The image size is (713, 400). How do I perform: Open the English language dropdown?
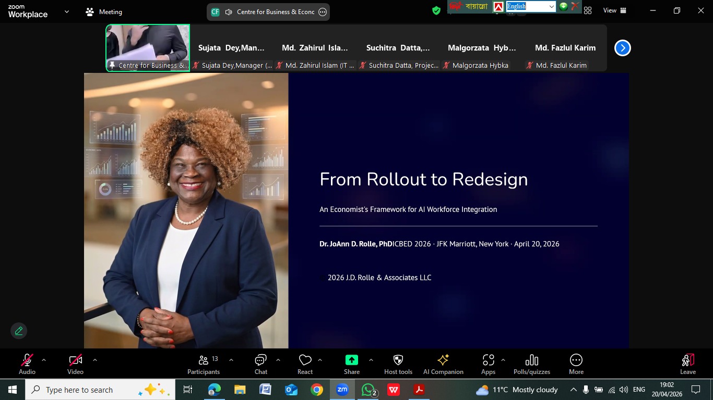pos(530,6)
